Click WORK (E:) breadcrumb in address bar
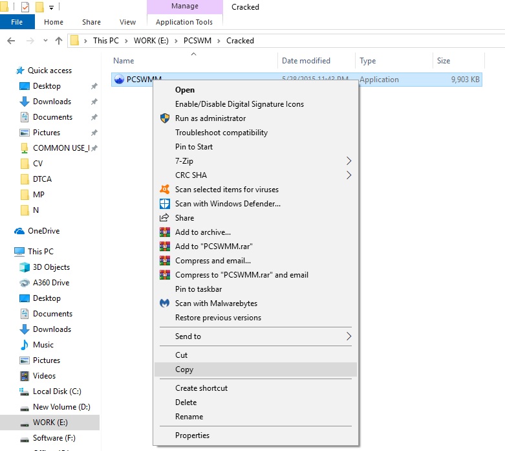 [x=151, y=41]
